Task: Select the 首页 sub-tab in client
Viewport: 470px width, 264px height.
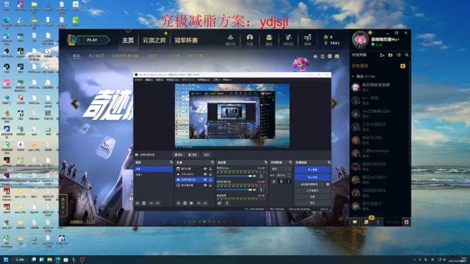Action: point(76,56)
